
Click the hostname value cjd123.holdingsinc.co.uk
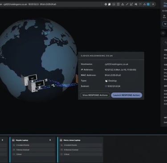(x=117, y=64)
